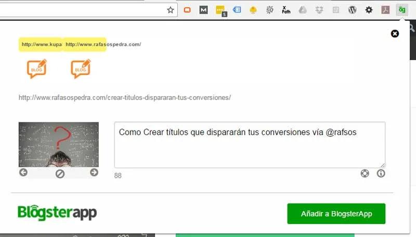This screenshot has height=237, width=416.
Task: Select the kupa blog URL tag
Action: coord(41,44)
